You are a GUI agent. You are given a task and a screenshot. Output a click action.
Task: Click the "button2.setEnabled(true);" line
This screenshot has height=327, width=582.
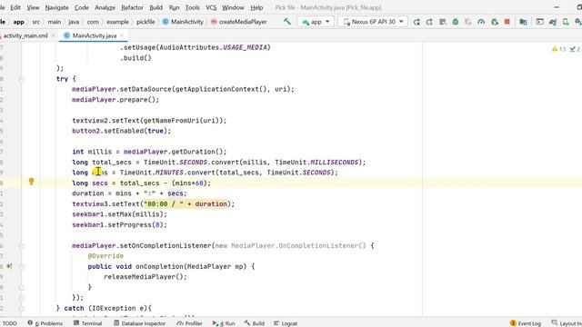pos(121,131)
